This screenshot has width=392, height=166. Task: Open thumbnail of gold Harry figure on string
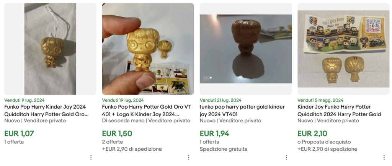coord(50,49)
